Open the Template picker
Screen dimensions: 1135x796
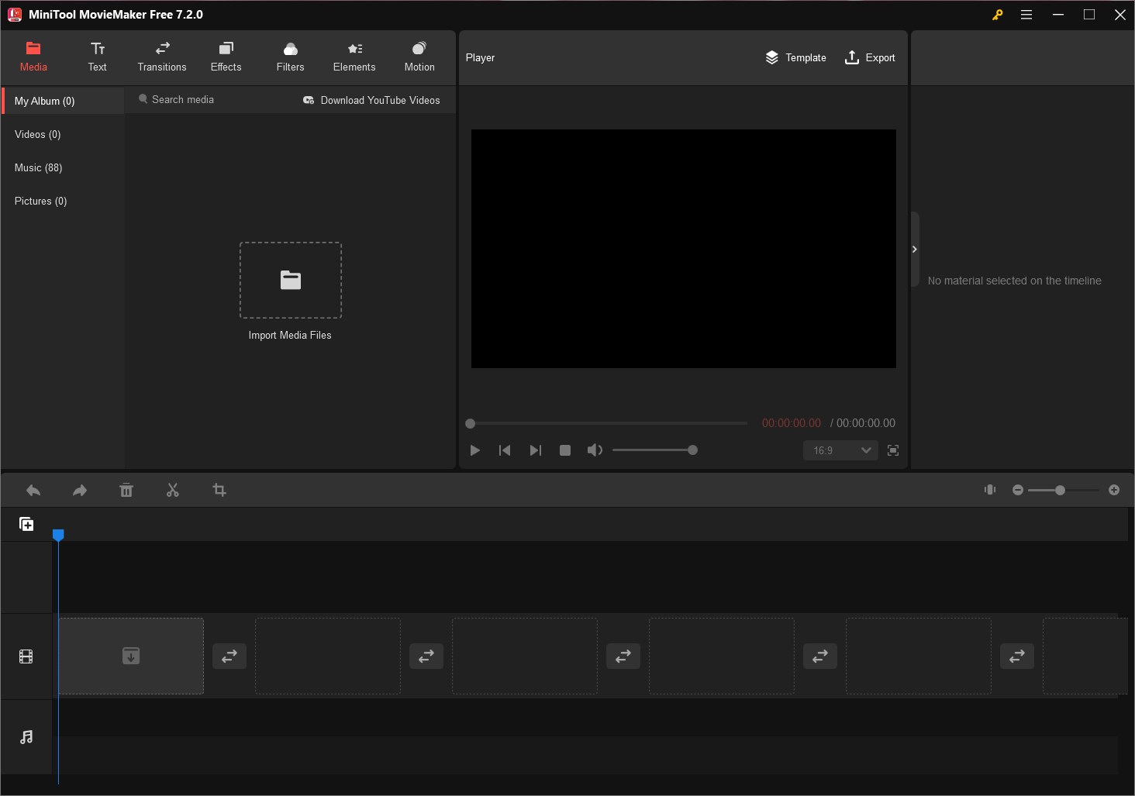tap(796, 57)
